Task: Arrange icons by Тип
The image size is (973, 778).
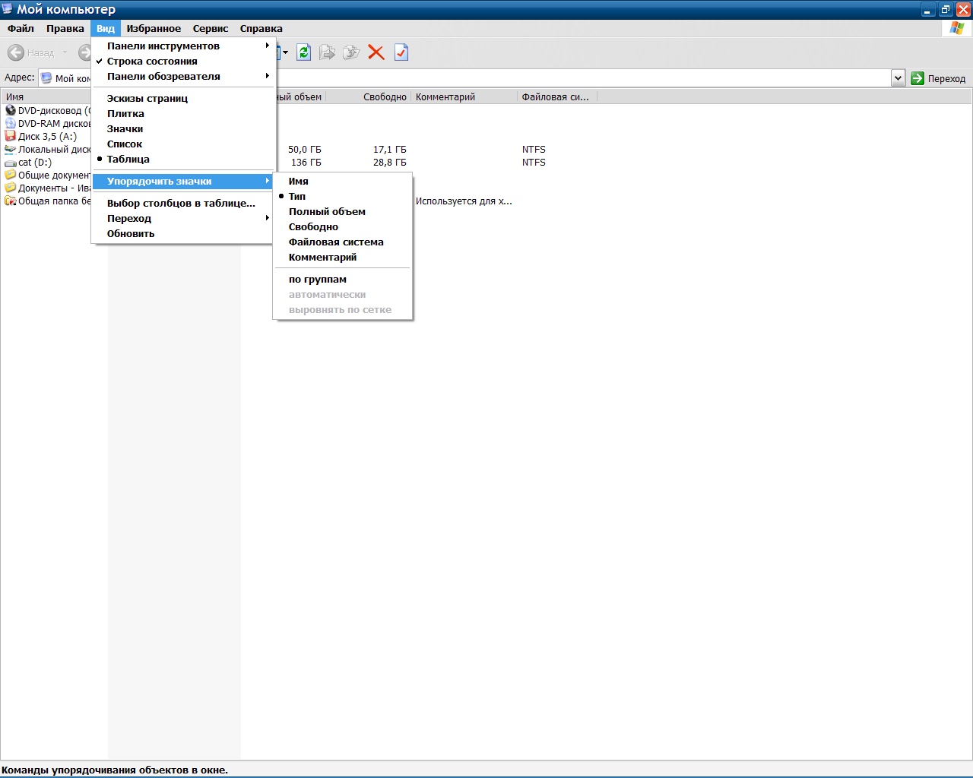Action: [343, 196]
